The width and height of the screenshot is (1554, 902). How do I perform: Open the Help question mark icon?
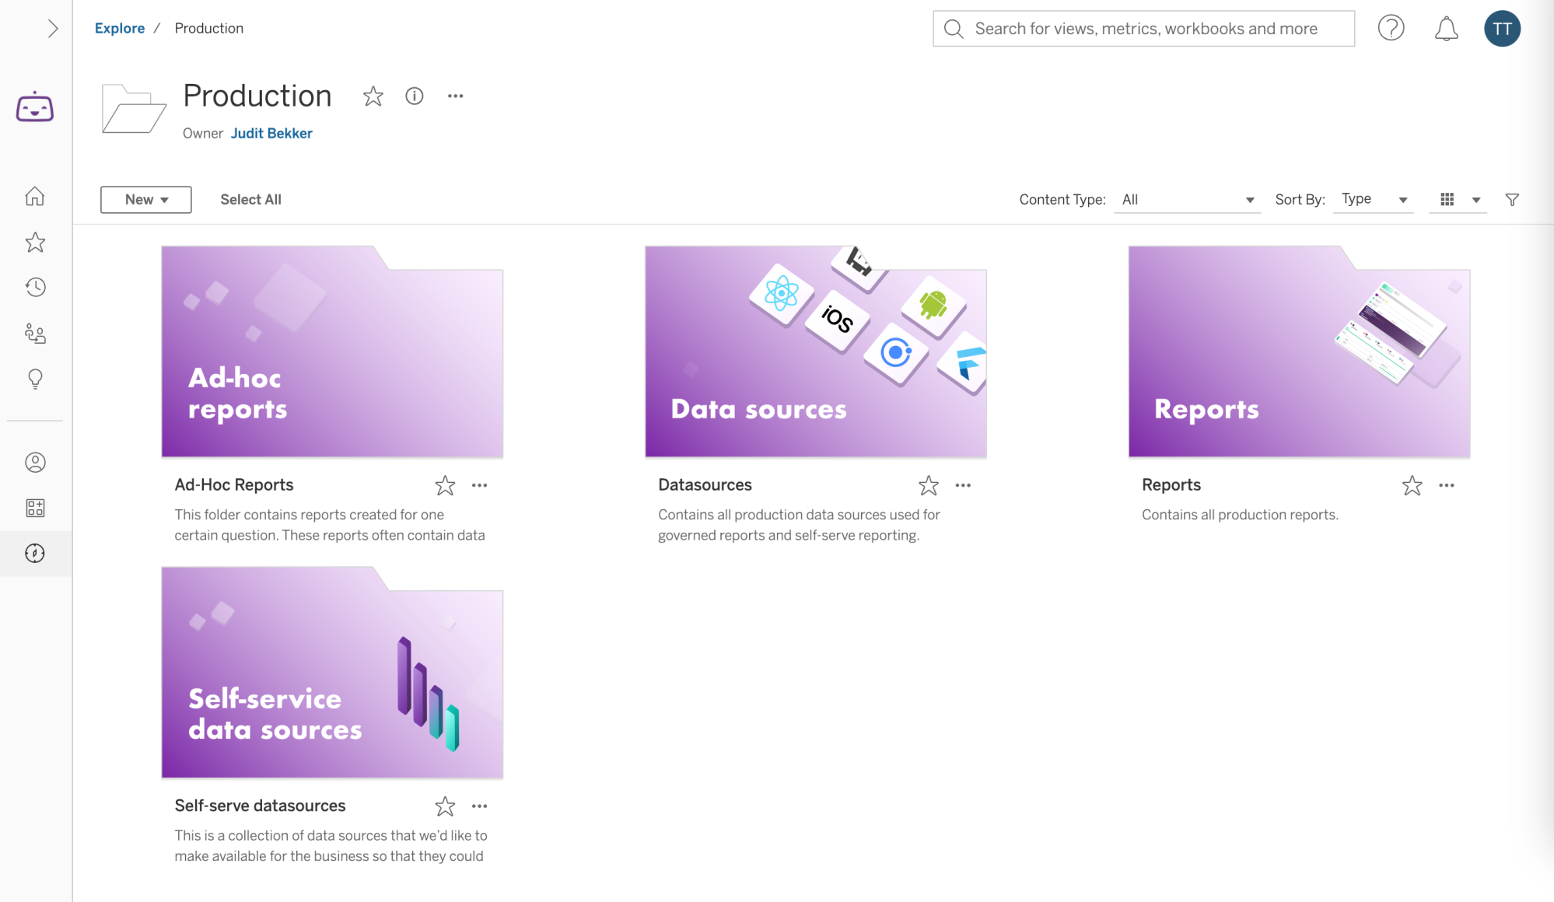tap(1391, 29)
